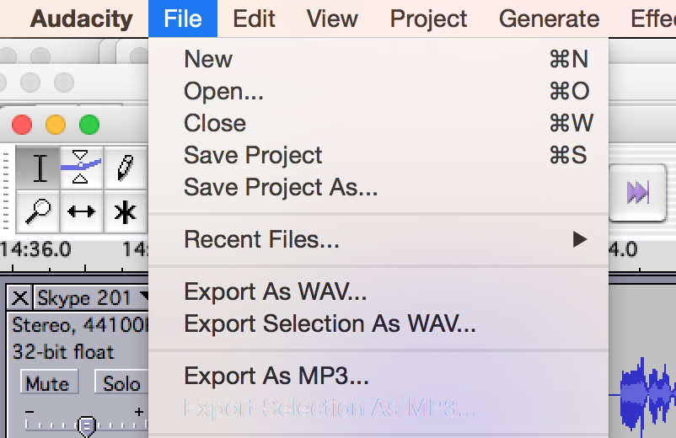This screenshot has height=438, width=676.
Task: Click the Audacity application menu
Action: pos(81,19)
